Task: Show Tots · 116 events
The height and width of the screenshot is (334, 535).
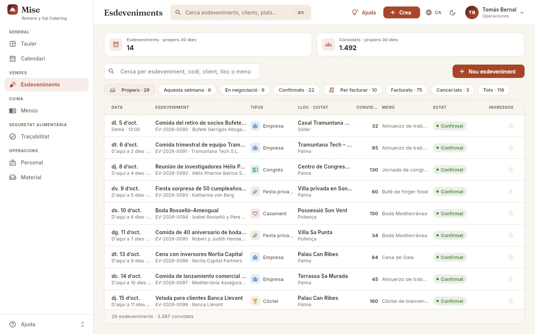Action: point(494,90)
